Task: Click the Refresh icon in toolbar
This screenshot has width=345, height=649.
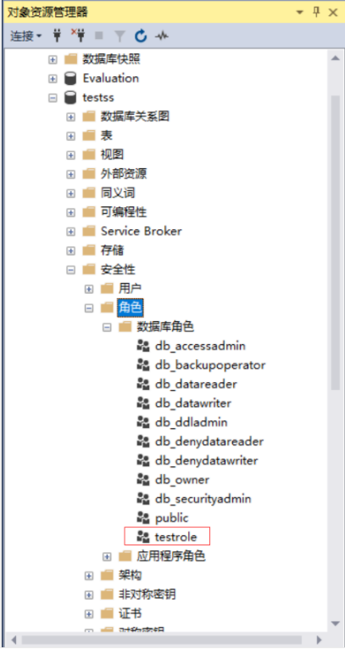Action: pyautogui.click(x=141, y=36)
